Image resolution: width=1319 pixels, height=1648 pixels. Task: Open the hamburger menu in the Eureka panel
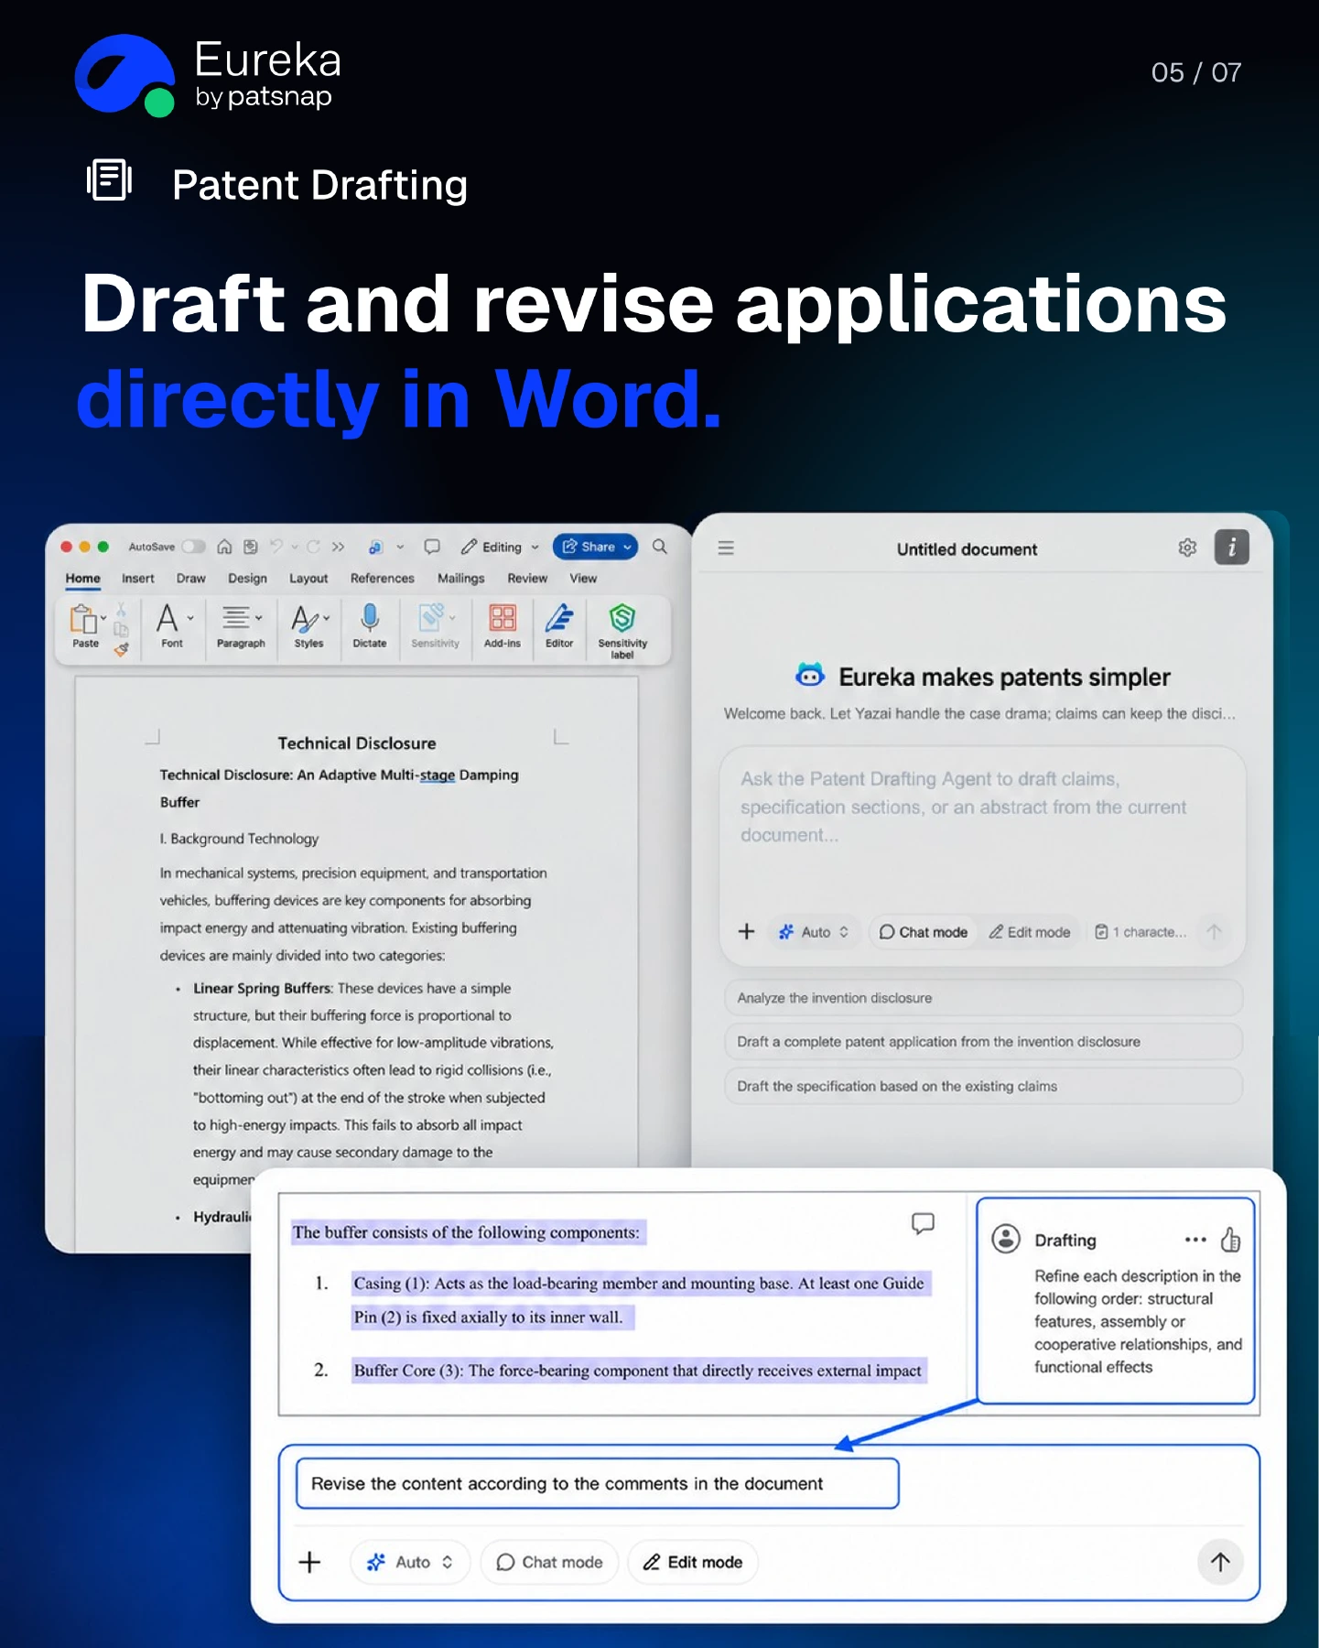(726, 548)
